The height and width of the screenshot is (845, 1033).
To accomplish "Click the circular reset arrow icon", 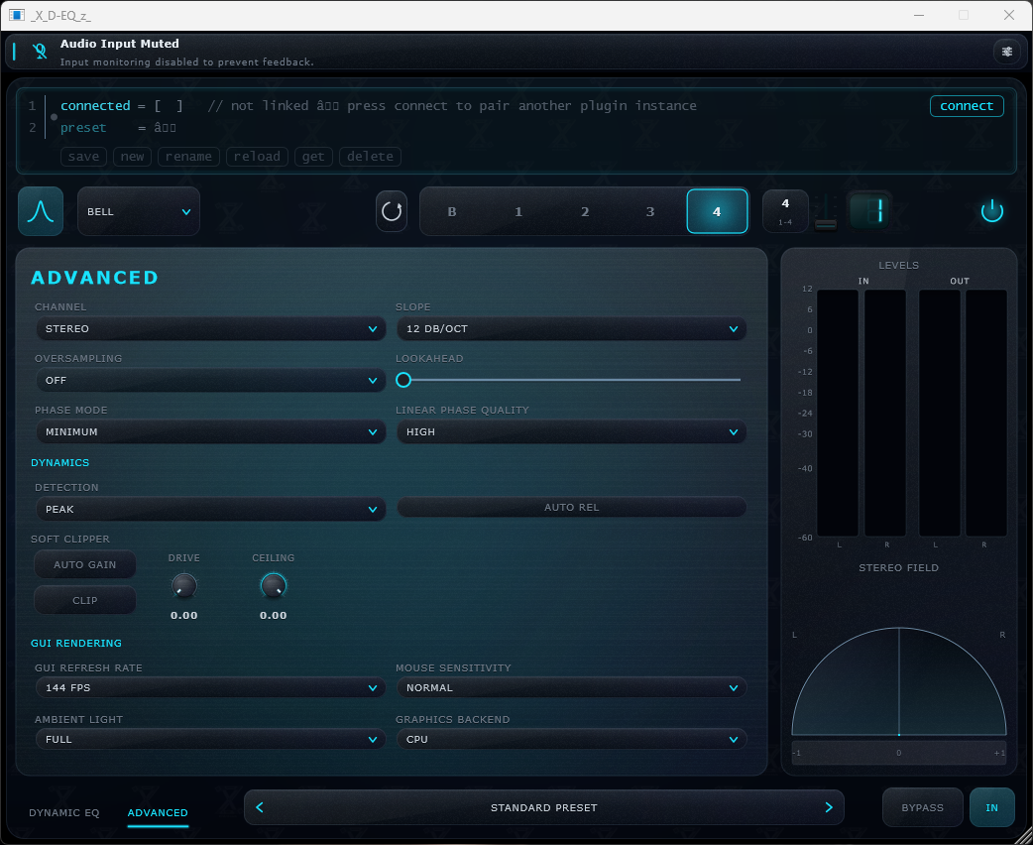I will [392, 211].
